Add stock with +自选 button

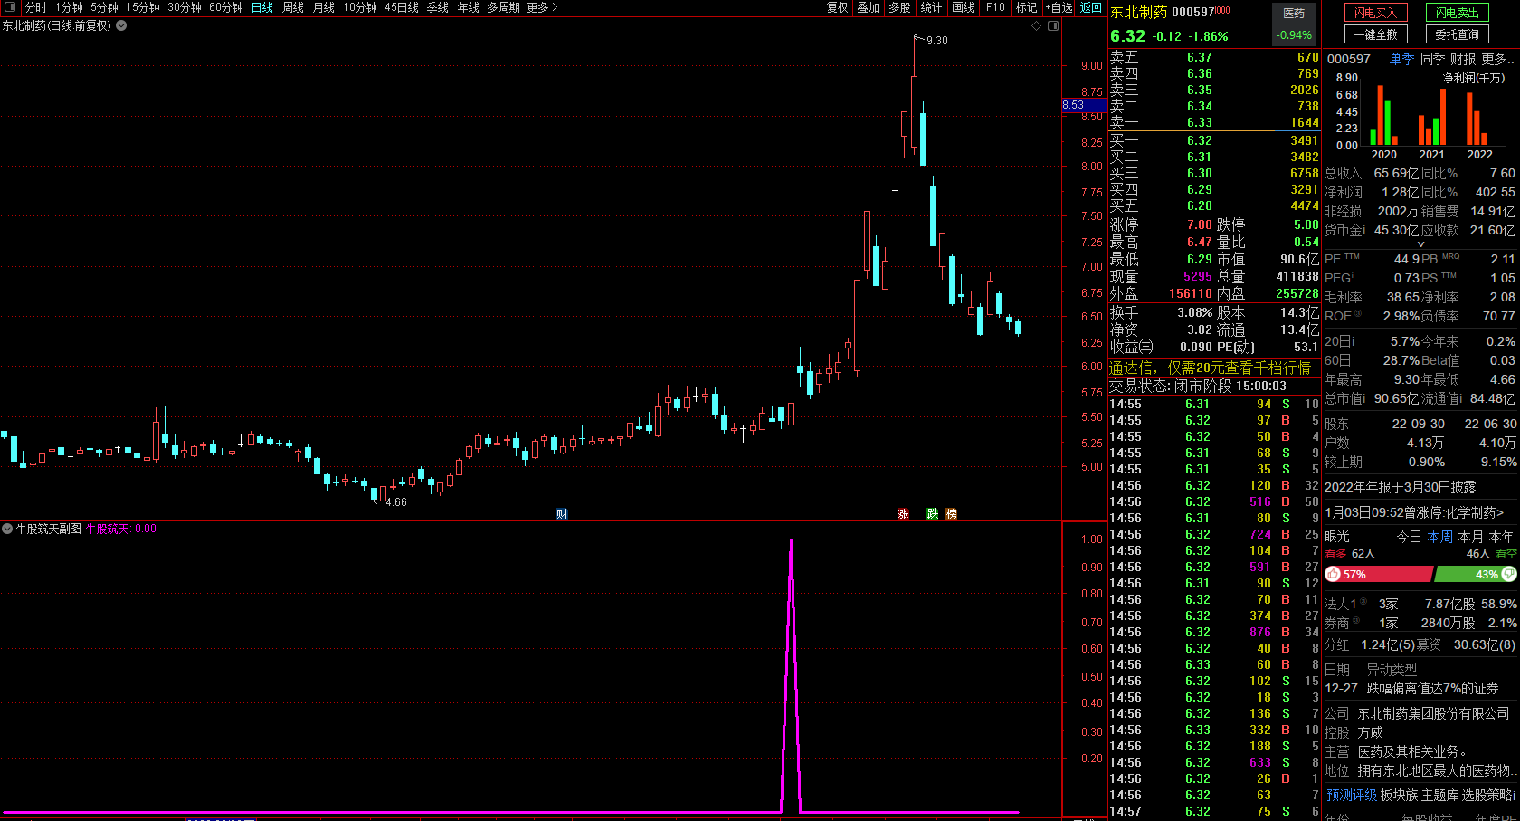(x=1059, y=7)
